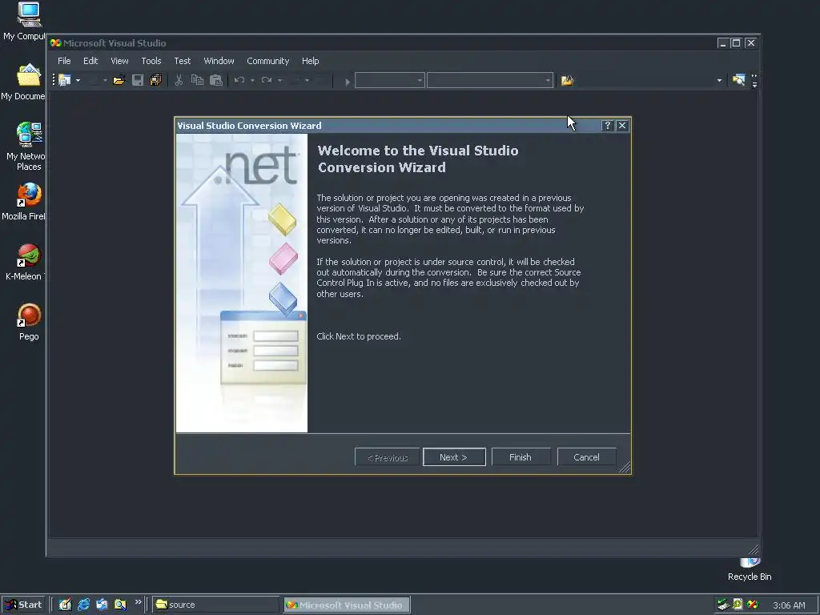Click the Welcome to Conversion Wizard heading

(418, 159)
